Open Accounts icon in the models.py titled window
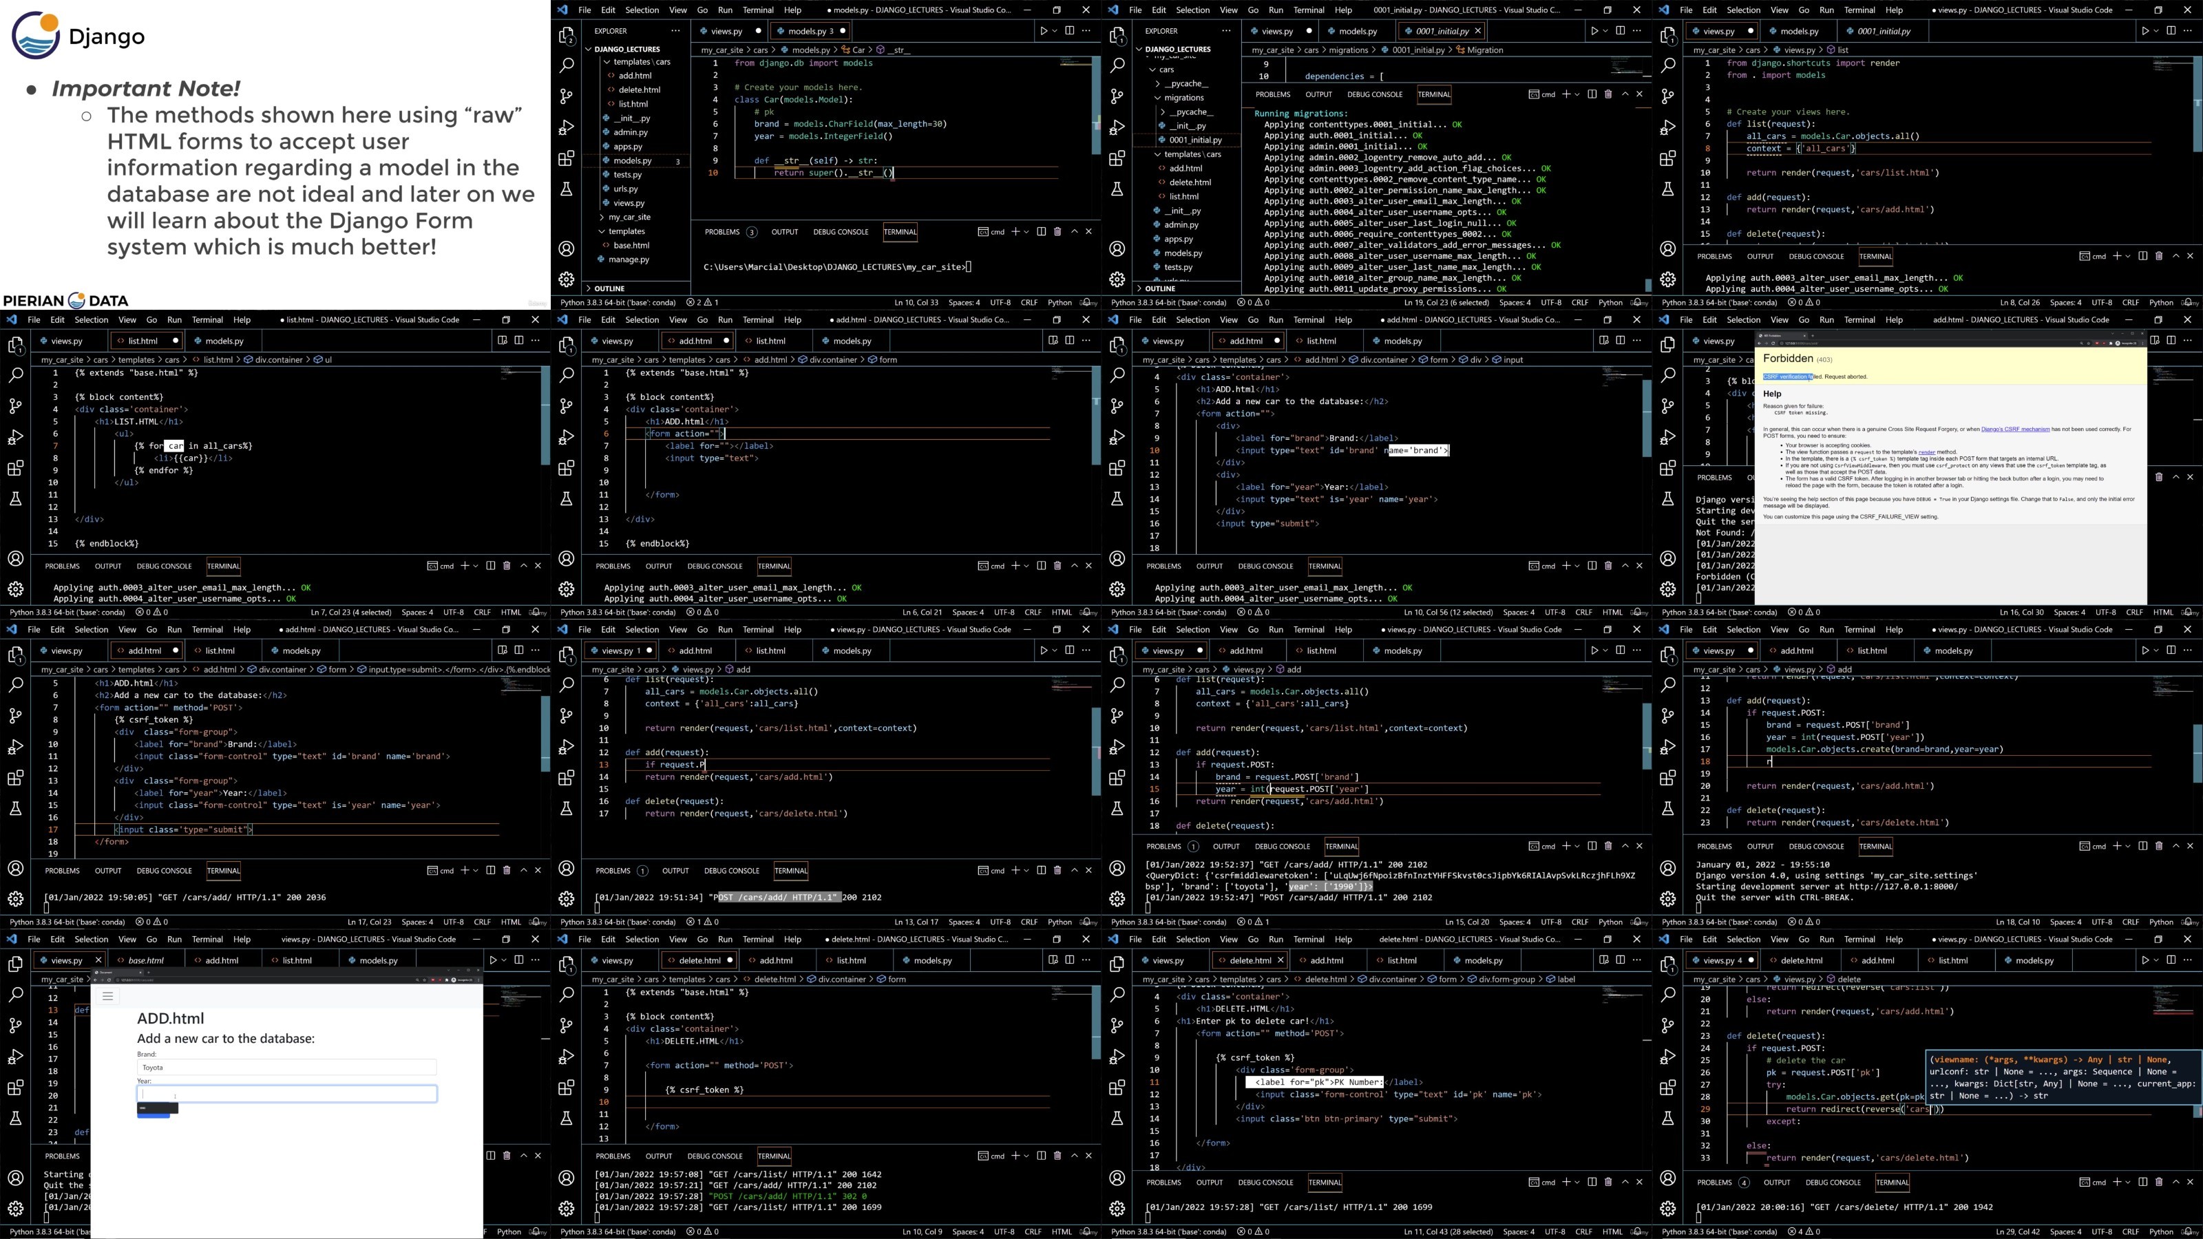The height and width of the screenshot is (1239, 2203). (566, 248)
